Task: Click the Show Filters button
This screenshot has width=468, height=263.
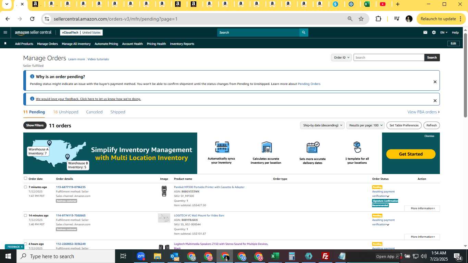Action: (35, 125)
